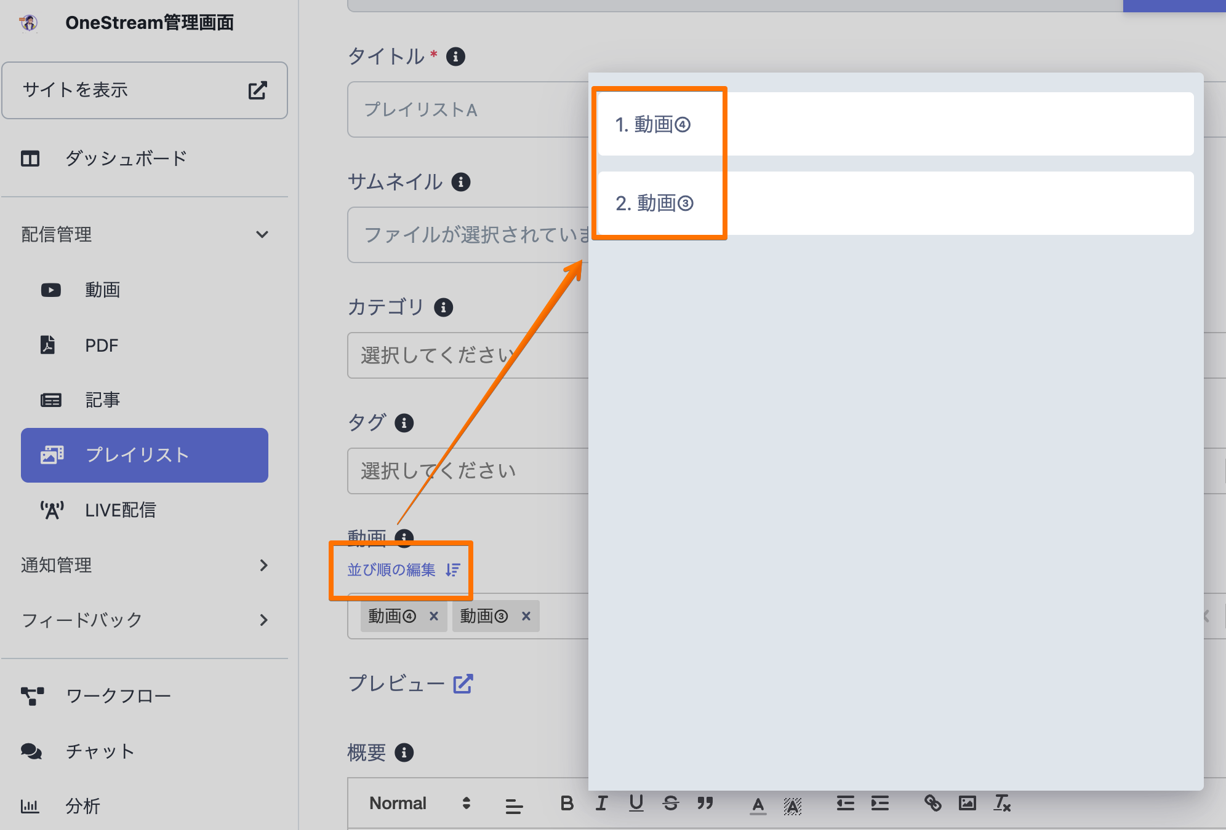Screen dimensions: 1226x830
Task: Click the clear formatting icon
Action: pos(1002,803)
